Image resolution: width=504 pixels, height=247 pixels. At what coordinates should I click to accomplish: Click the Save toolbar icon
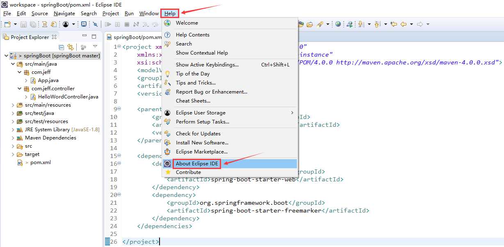click(x=24, y=24)
